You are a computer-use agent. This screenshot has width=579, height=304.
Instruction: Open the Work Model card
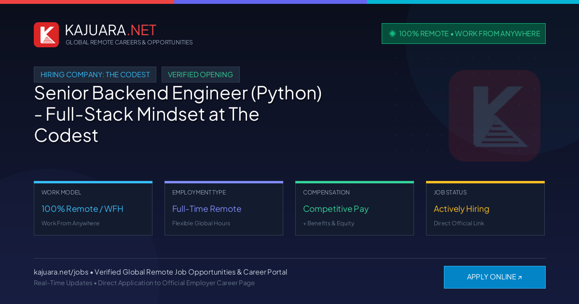93,208
